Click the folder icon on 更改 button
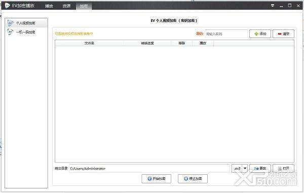Screen dimensions: 304x193 coord(256,168)
